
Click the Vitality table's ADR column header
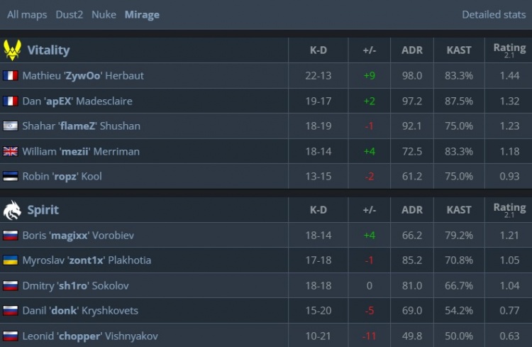click(x=411, y=50)
